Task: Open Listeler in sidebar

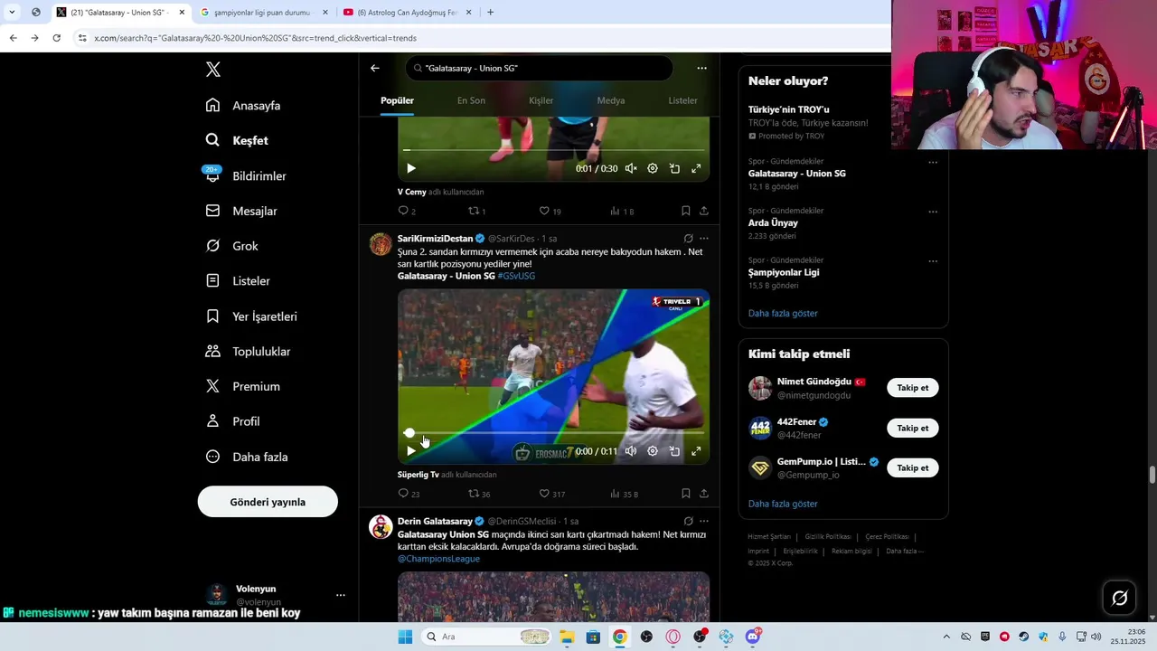Action: (238, 281)
